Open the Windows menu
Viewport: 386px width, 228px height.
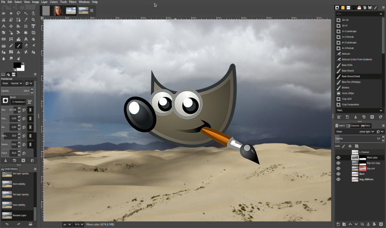84,2
